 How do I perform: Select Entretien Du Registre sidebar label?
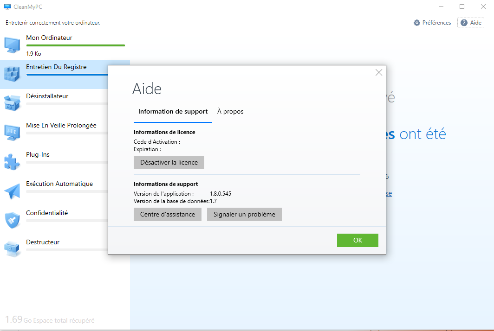pos(56,67)
